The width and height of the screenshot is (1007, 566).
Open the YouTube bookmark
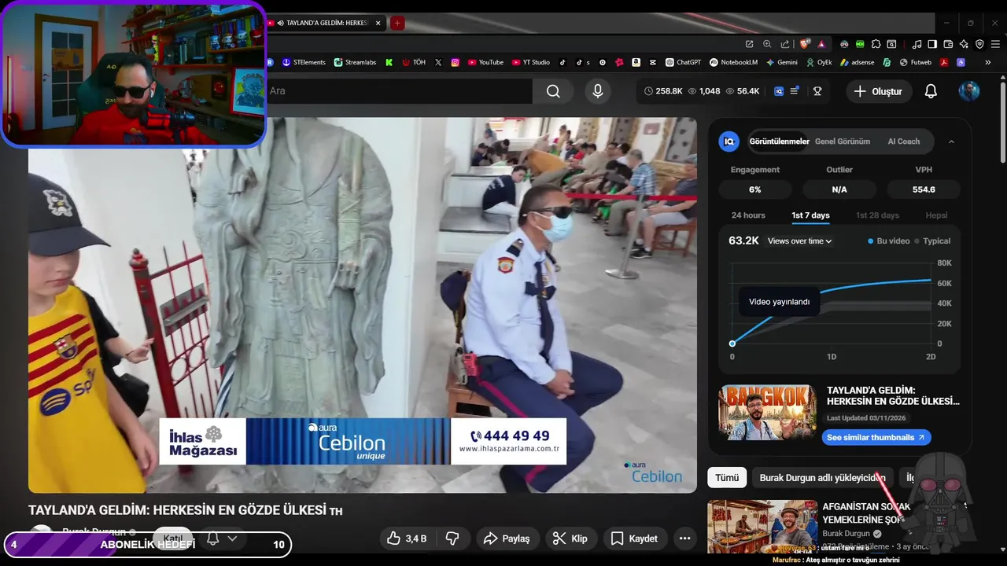pyautogui.click(x=485, y=62)
